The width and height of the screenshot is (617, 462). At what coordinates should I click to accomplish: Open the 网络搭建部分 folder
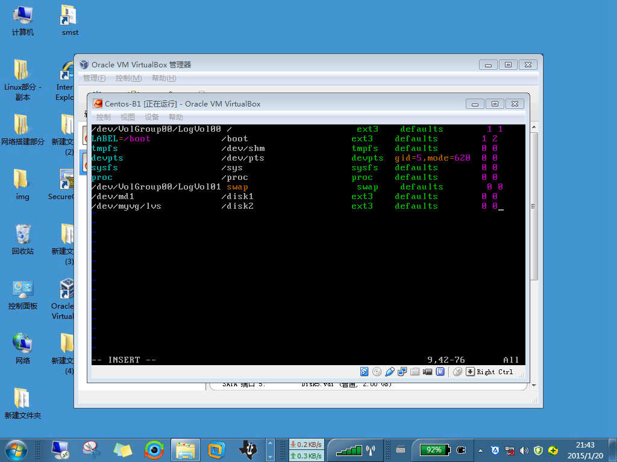(22, 130)
